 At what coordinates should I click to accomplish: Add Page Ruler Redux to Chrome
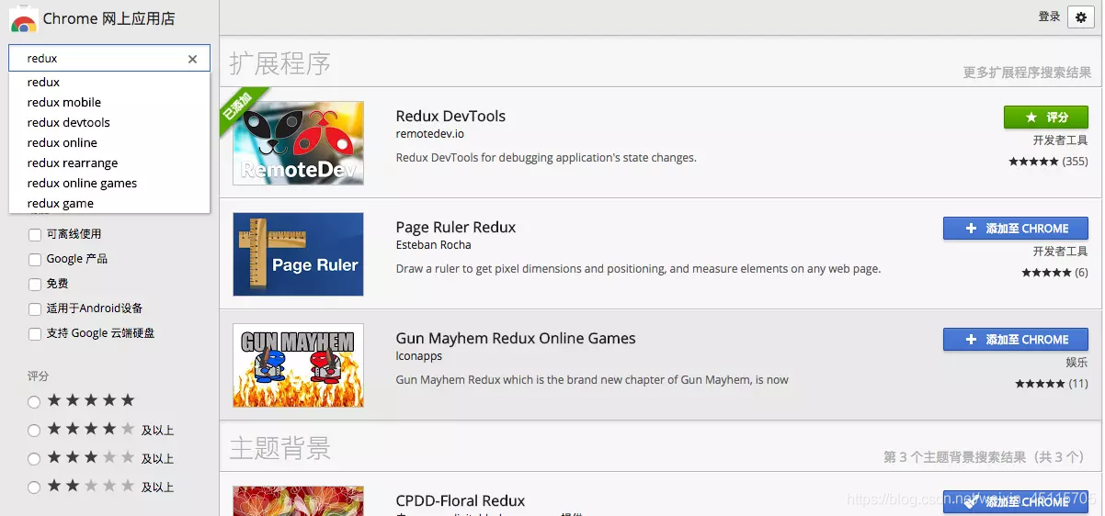point(1016,228)
